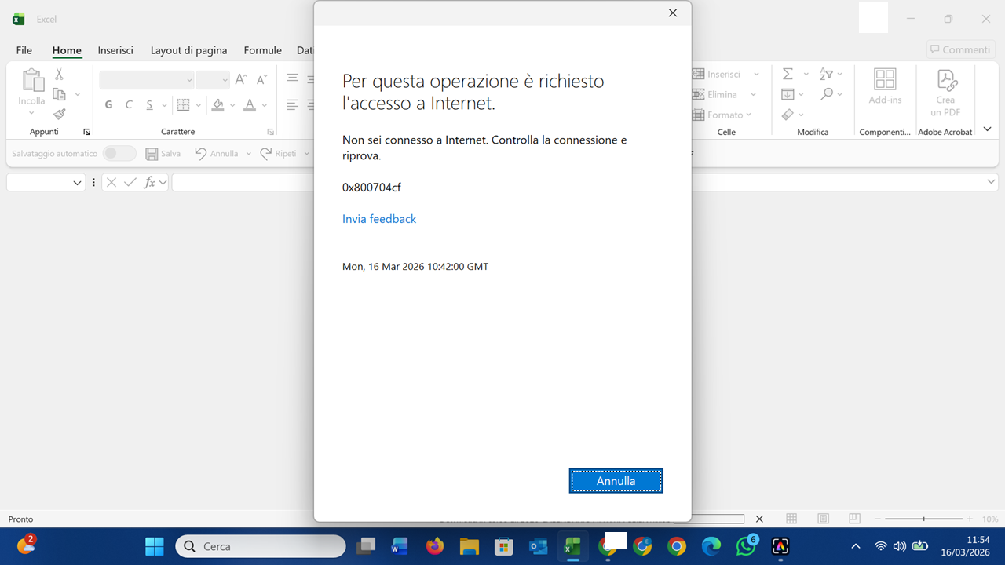Switch to the Formule ribbon tab

[263, 50]
